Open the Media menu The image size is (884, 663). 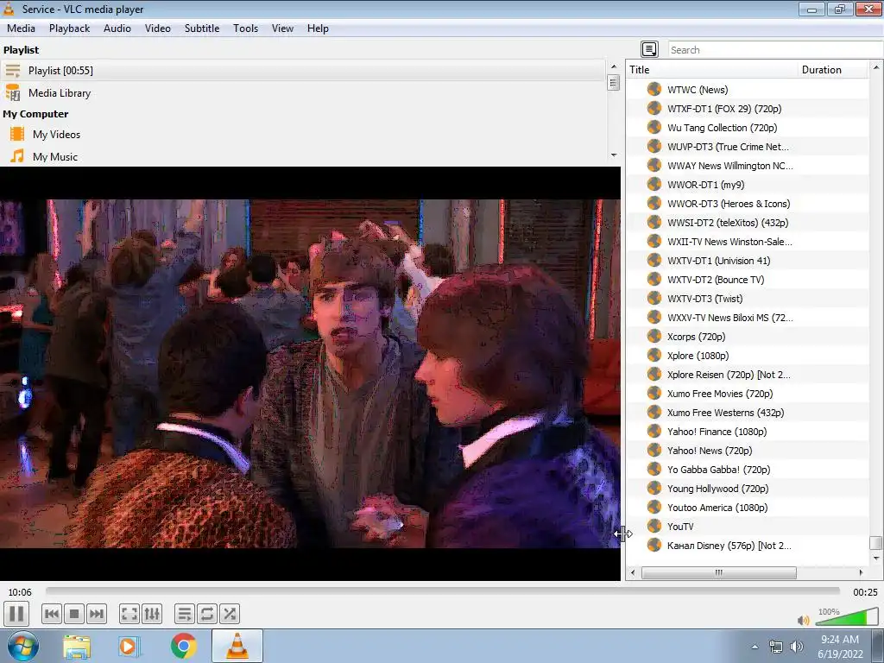pyautogui.click(x=21, y=28)
